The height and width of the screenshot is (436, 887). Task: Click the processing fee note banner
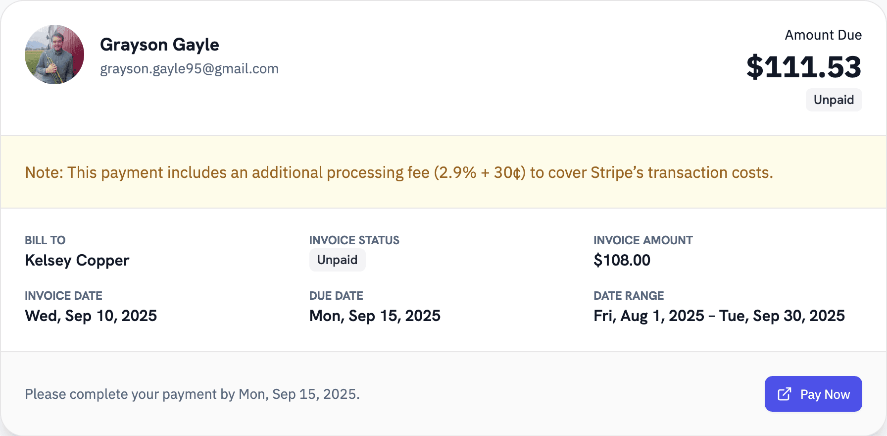point(398,172)
